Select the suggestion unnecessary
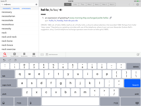141x106 pixels. tap(26, 8)
